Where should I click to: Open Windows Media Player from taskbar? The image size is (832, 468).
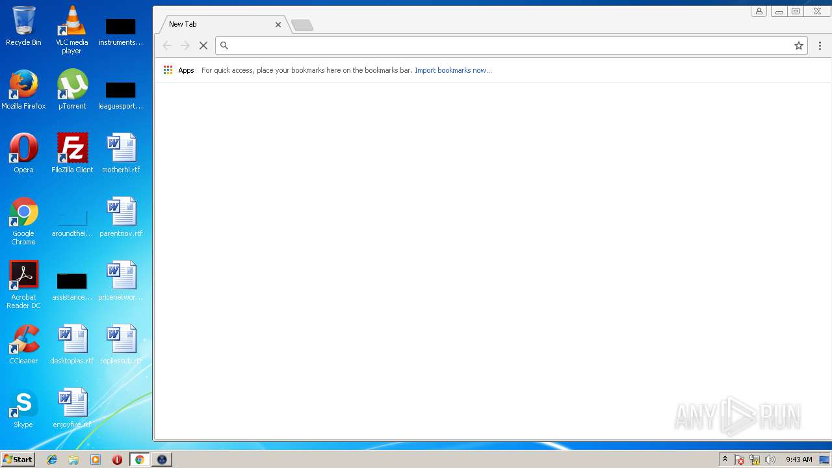[96, 460]
